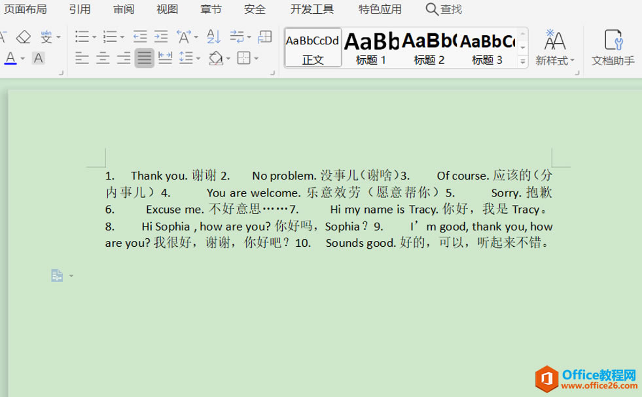The height and width of the screenshot is (397, 642).
Task: Click the show/hide paragraph marks icon
Action: (x=237, y=37)
